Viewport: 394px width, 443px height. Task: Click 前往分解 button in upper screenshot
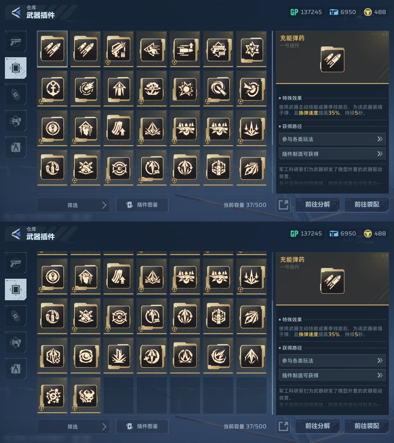tap(318, 205)
